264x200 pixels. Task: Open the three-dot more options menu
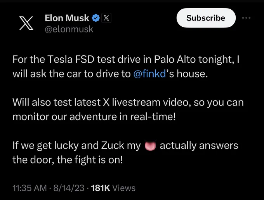246,18
